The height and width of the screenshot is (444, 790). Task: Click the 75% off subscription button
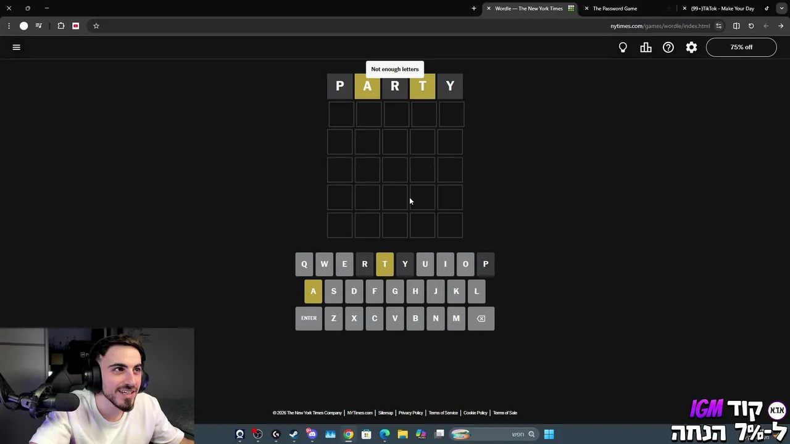[x=741, y=47]
